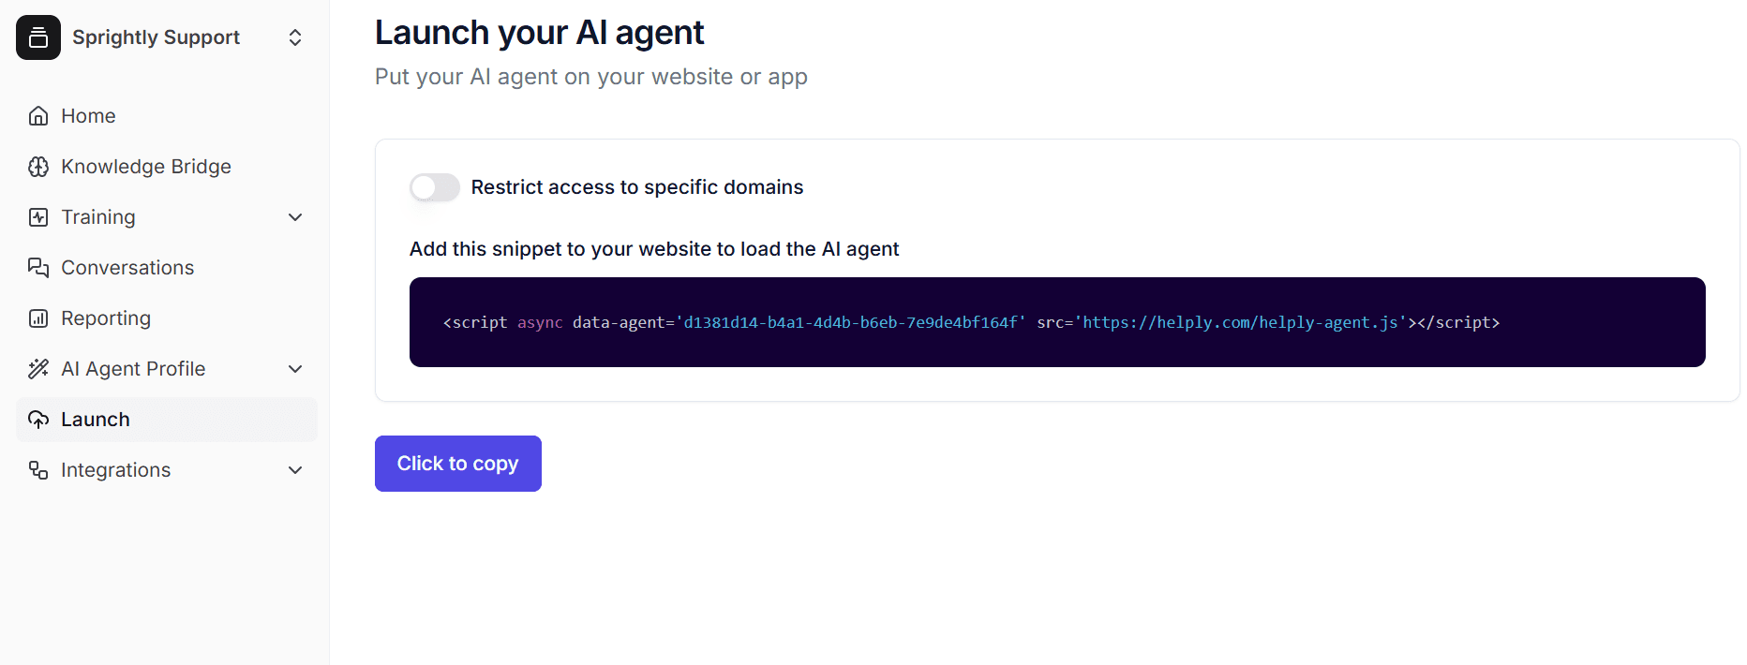Select the Home icon in the sidebar
The image size is (1747, 665).
[x=37, y=115]
